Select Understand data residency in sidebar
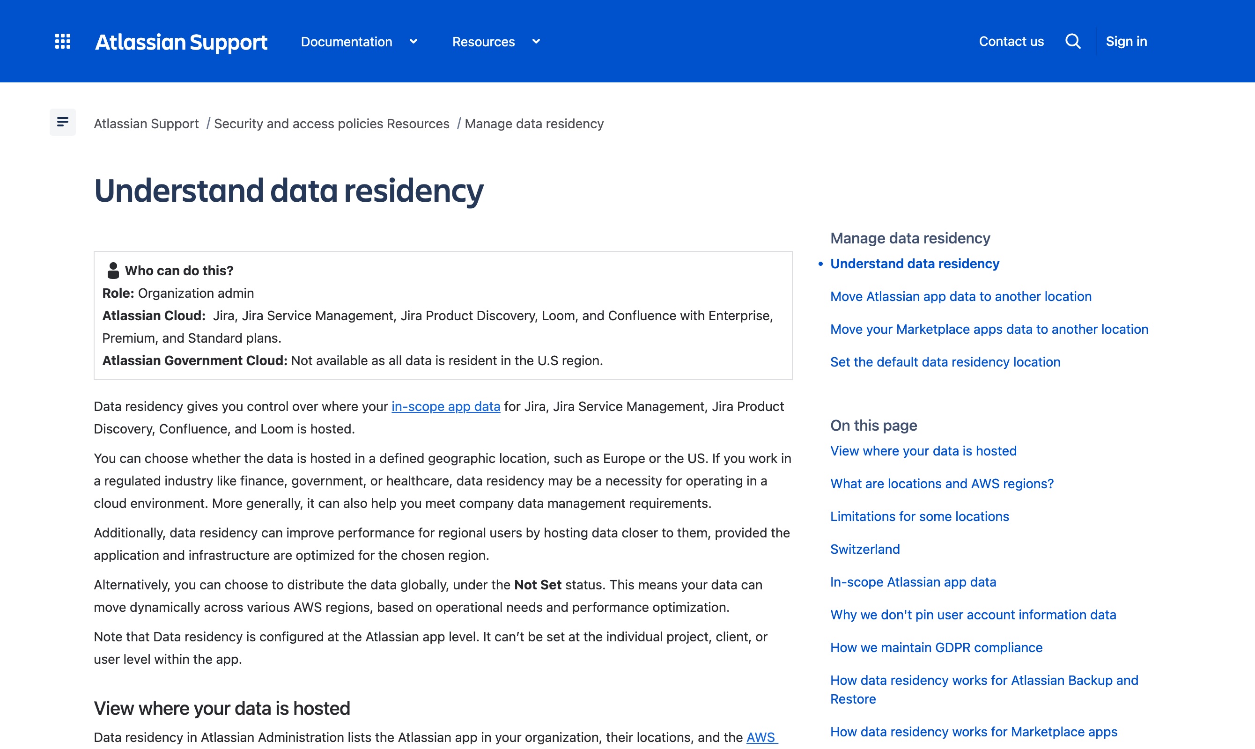 [x=915, y=264]
